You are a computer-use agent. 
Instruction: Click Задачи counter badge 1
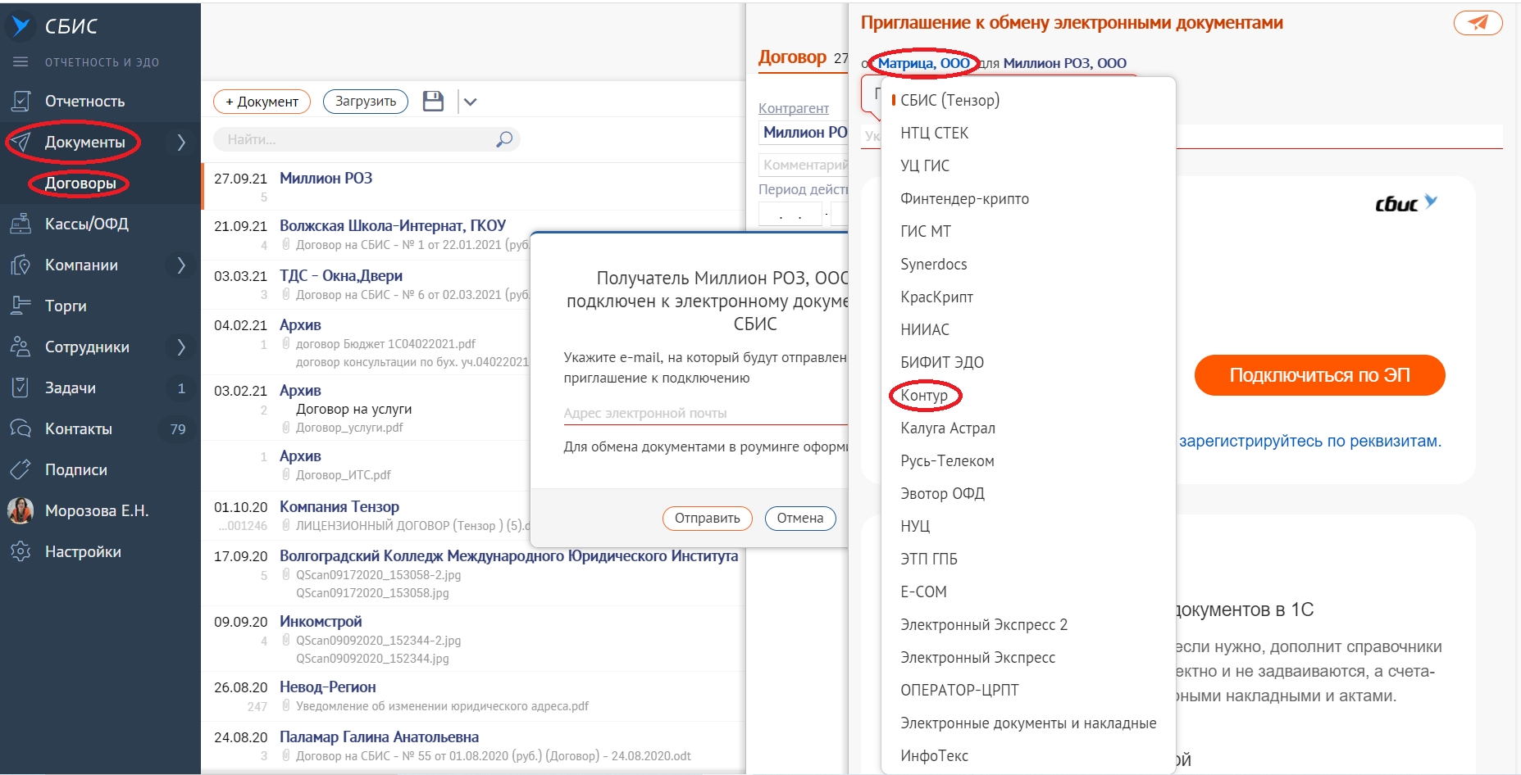click(x=181, y=388)
